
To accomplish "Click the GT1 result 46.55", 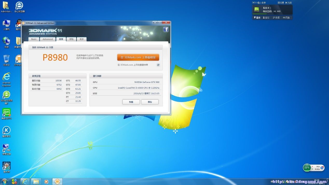I will [x=78, y=81].
